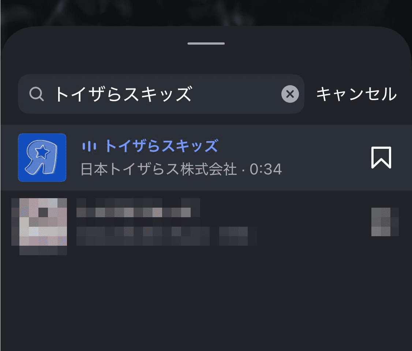Tap the 0:34 duration label
412x351 pixels.
point(266,169)
